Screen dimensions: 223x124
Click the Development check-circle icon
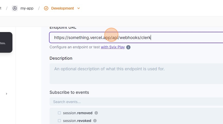[x=46, y=8]
